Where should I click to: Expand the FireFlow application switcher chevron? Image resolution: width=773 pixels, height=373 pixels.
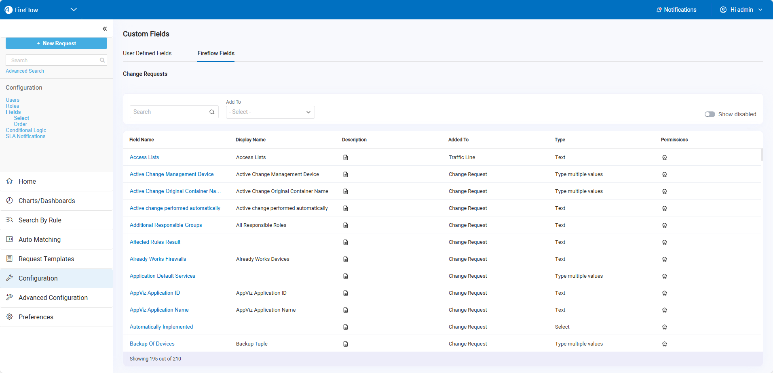74,10
